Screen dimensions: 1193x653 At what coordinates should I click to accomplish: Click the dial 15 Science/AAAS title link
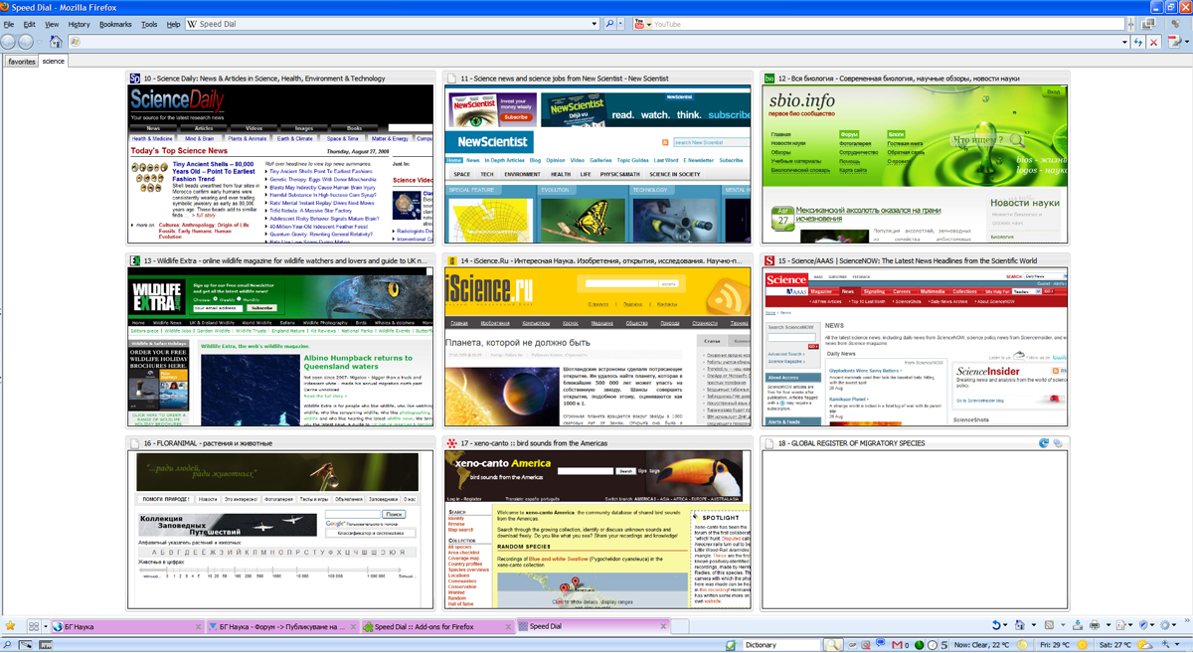click(x=907, y=260)
